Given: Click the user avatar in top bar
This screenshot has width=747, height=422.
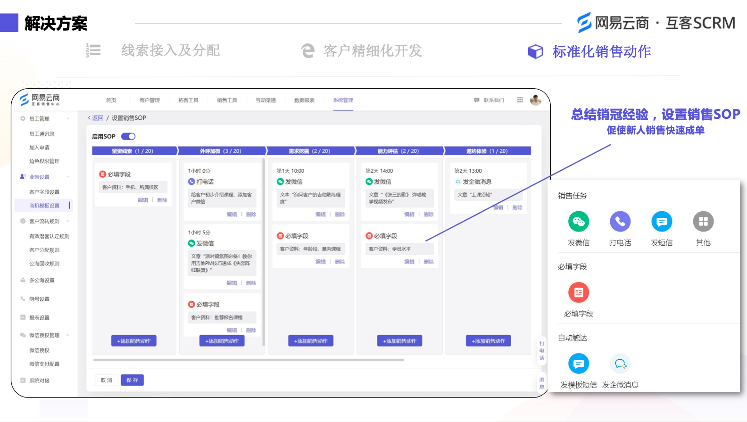Looking at the screenshot, I should tap(536, 100).
